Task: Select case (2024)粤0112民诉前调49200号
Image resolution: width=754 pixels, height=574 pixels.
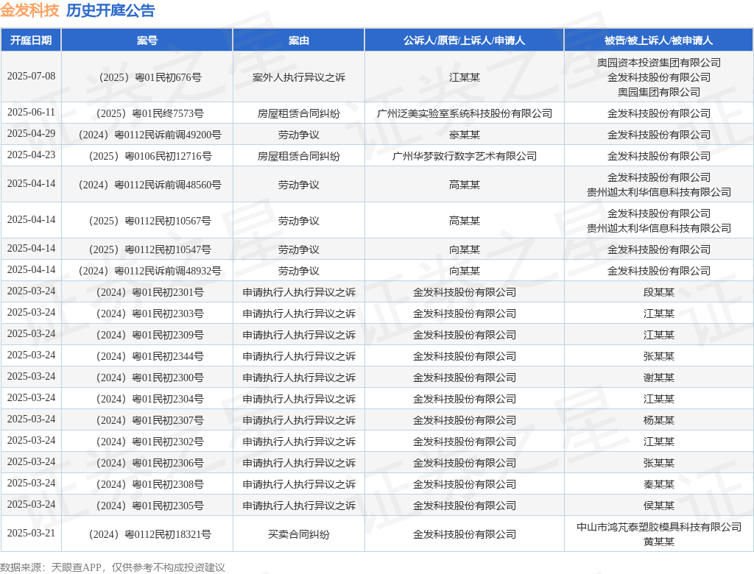Action: (x=150, y=135)
